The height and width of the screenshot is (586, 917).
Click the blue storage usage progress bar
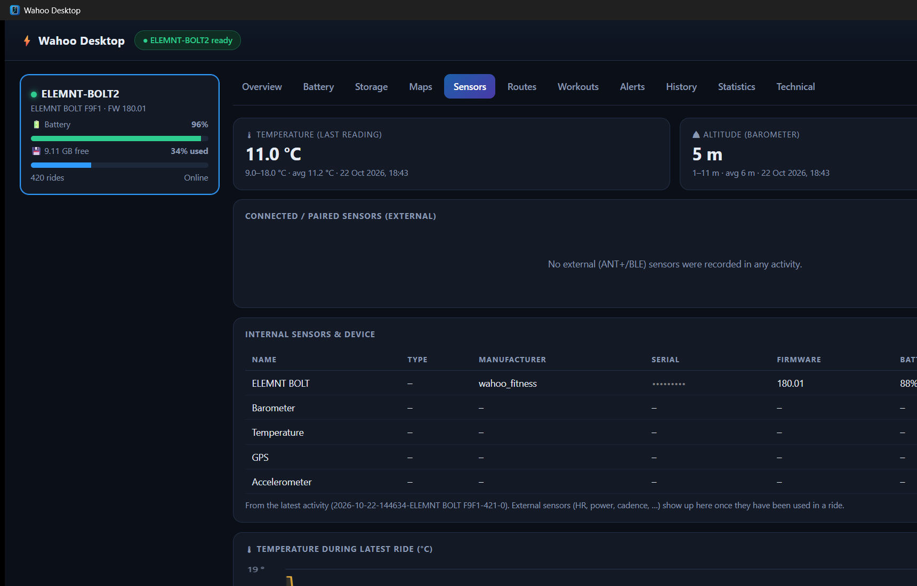pos(119,165)
